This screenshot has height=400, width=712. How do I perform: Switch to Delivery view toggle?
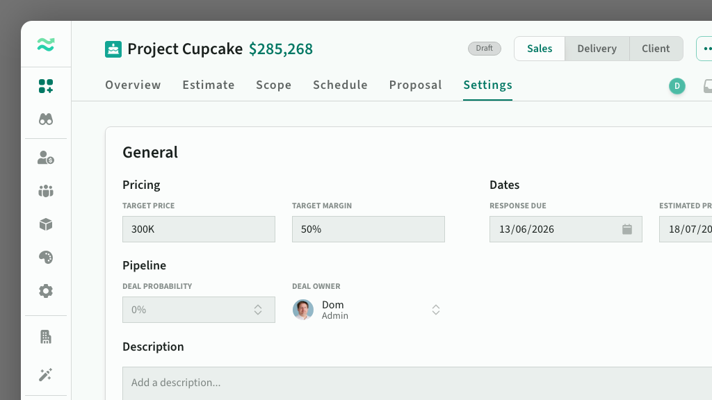pos(597,49)
